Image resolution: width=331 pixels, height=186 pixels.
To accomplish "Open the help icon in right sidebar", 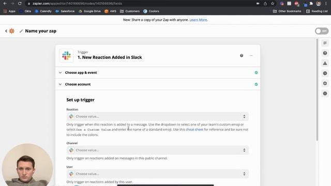I will coord(325,53).
